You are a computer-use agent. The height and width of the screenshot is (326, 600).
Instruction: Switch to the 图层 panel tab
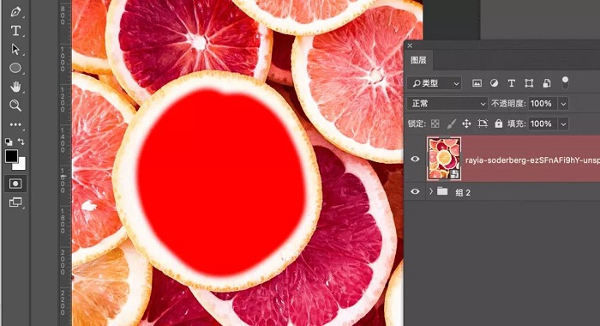(418, 60)
